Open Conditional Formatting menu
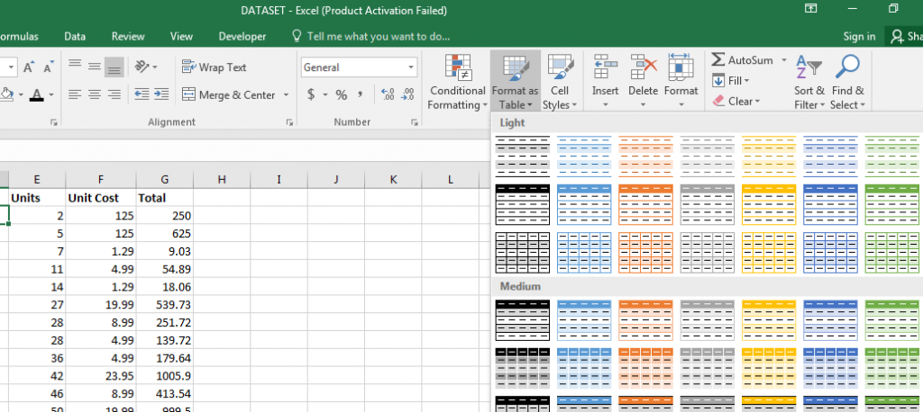The image size is (923, 412). coord(457,81)
